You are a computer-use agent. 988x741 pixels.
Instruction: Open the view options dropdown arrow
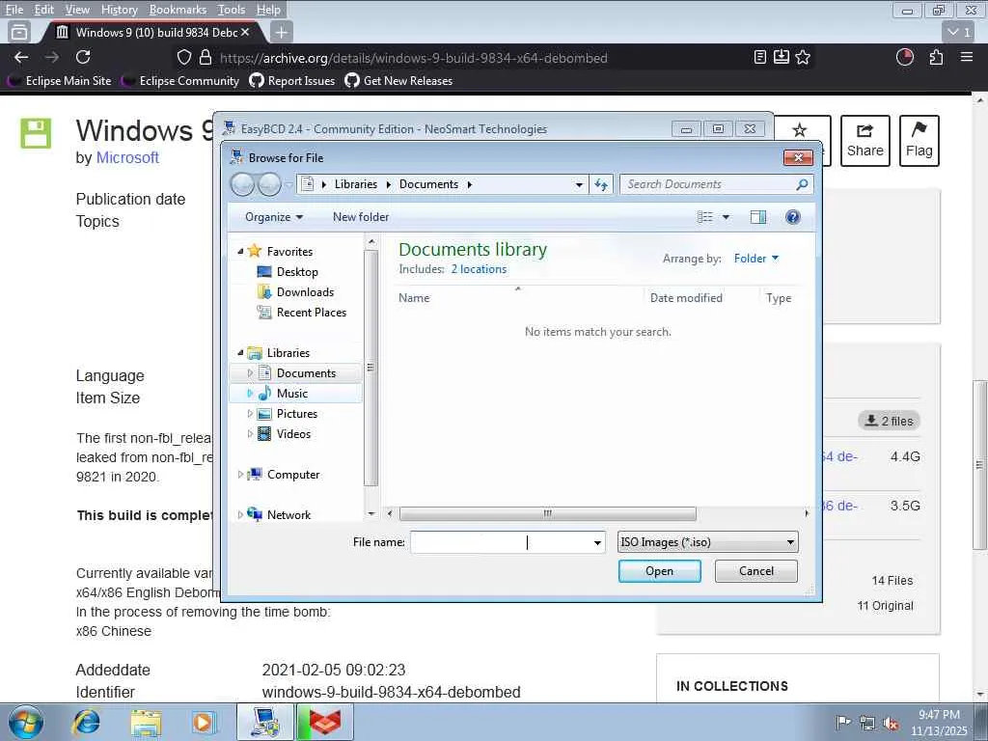[x=726, y=217]
